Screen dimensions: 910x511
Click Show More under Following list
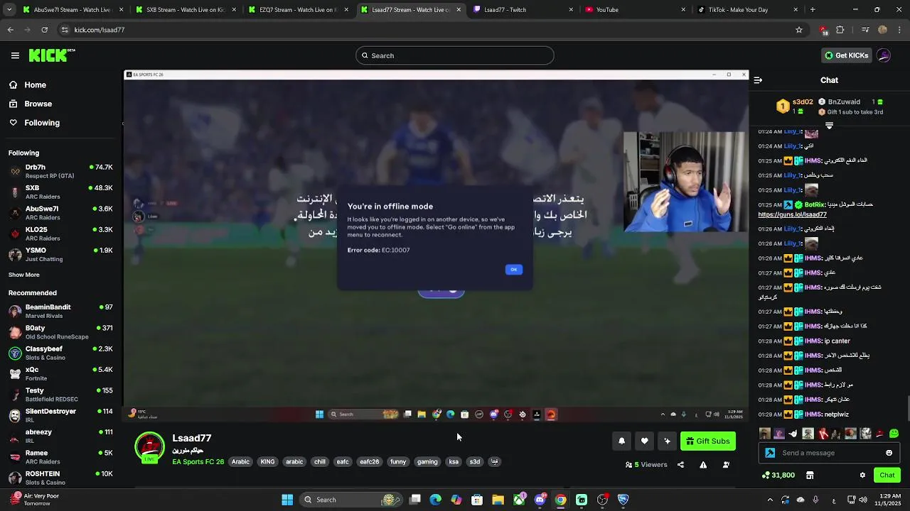pyautogui.click(x=24, y=275)
